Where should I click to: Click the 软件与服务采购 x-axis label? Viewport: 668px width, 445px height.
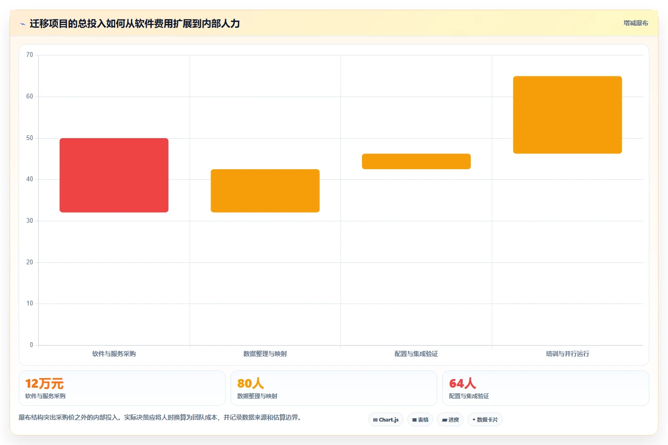114,354
